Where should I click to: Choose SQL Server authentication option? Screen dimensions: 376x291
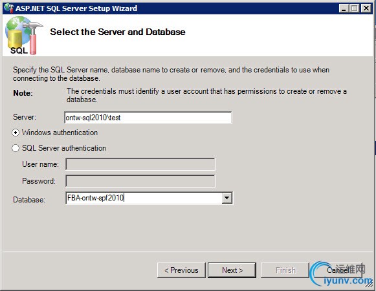pos(16,148)
